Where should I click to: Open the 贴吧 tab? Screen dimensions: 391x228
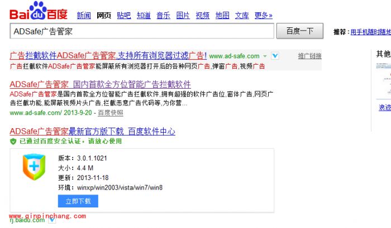[124, 16]
